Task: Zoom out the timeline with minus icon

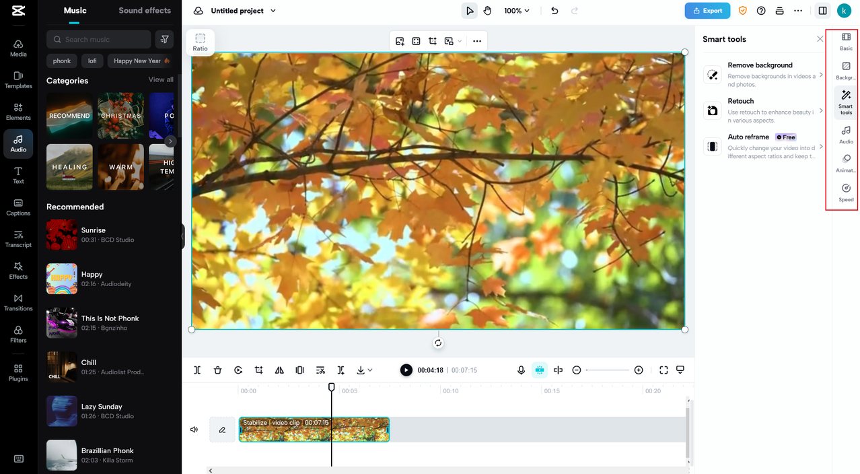Action: coord(577,370)
